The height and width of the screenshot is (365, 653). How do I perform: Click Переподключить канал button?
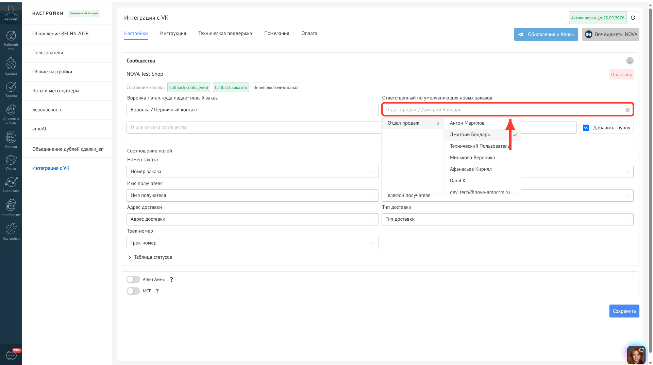click(276, 88)
